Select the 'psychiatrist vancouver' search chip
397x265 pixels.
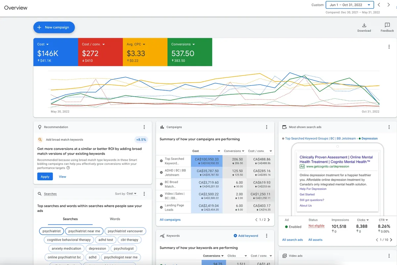click(125, 231)
